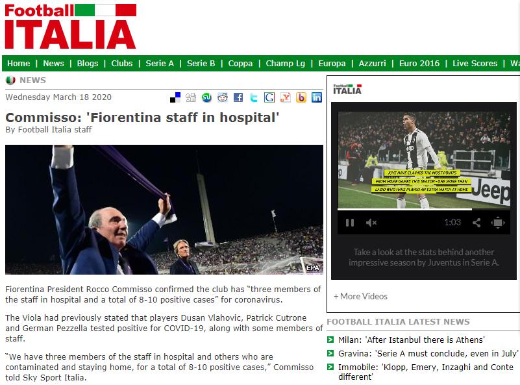Screen dimensions: 520x385
Task: Share article on Twitter
Action: [x=254, y=97]
